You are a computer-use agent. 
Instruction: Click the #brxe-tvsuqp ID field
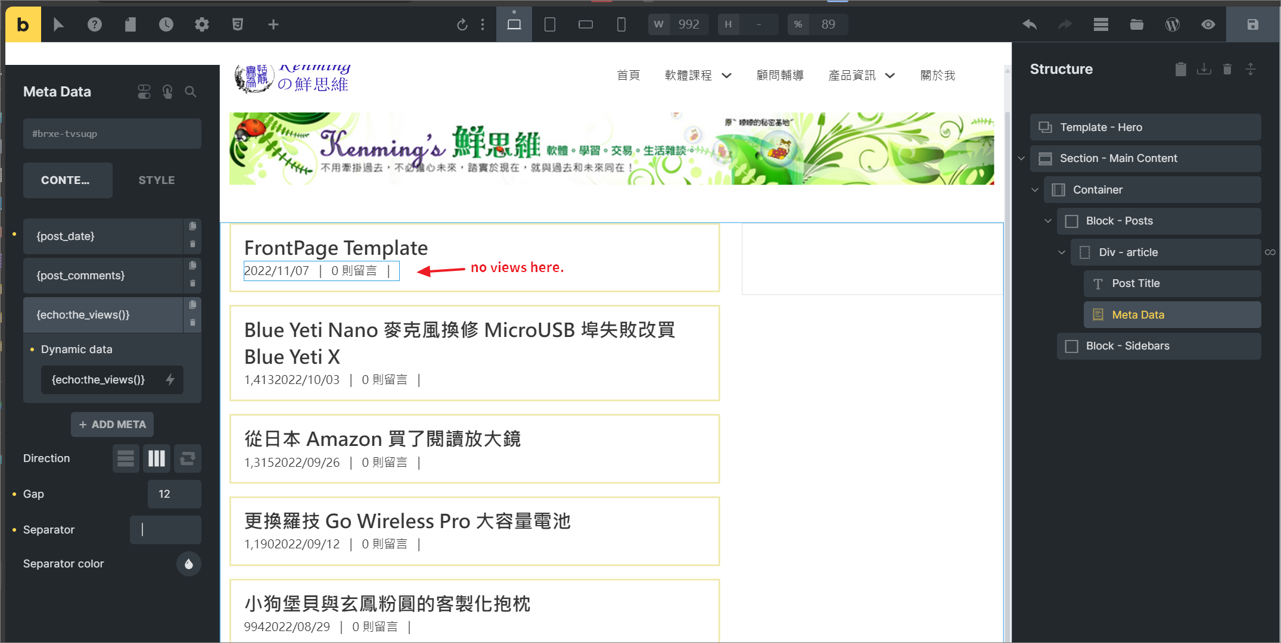click(112, 134)
